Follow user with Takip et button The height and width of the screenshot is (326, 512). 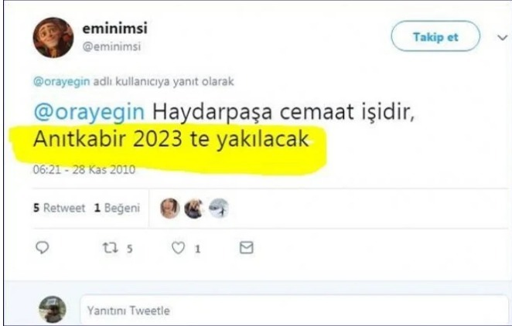coord(435,36)
